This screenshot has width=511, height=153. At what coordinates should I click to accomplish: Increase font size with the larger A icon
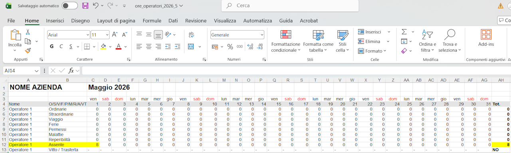click(115, 35)
